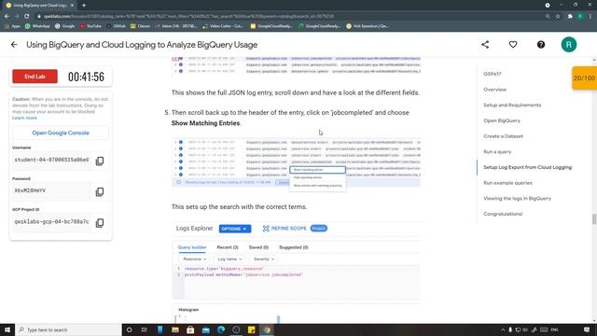Launch Microsoft Store from taskbar
Screen dimensions: 597x336
[190, 329]
